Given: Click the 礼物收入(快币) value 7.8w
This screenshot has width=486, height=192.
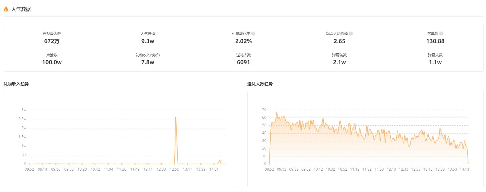Looking at the screenshot, I should [x=148, y=62].
